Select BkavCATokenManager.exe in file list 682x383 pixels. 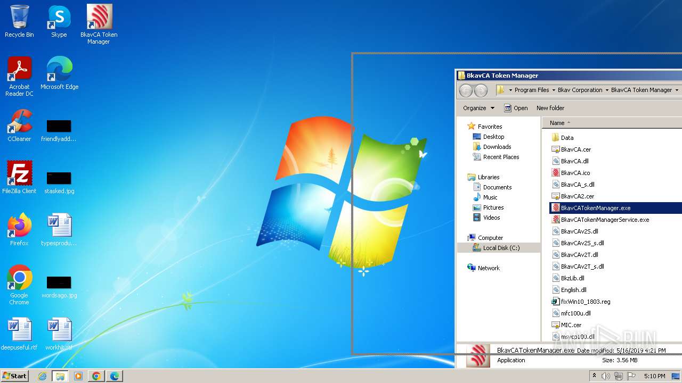point(615,208)
